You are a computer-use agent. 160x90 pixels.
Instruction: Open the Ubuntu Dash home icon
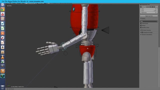point(2,5)
